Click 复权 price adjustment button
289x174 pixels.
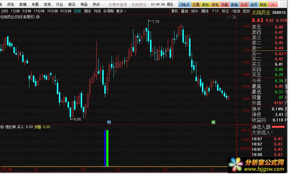[x=175, y=11]
